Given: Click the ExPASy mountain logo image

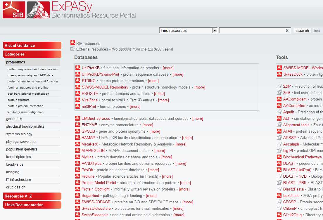Looking at the screenshot, I should pos(38,10).
